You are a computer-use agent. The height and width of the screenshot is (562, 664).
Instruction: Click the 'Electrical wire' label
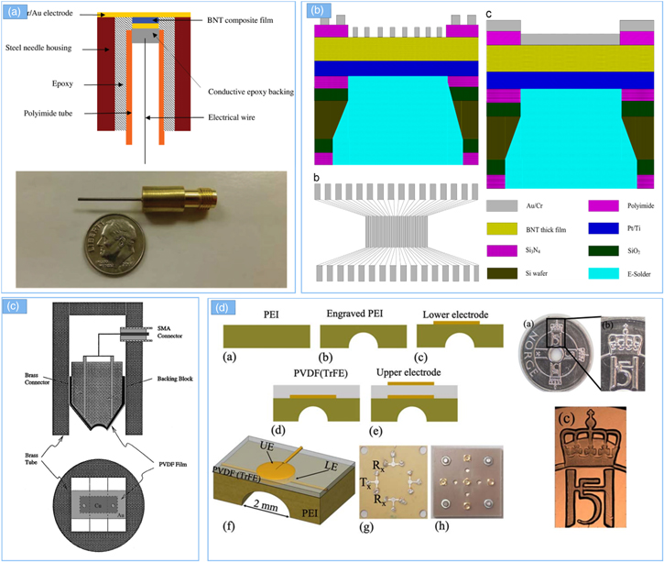(232, 117)
